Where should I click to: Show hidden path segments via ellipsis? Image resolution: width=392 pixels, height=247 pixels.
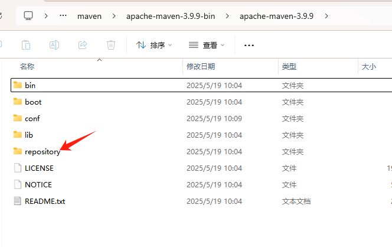pos(63,16)
